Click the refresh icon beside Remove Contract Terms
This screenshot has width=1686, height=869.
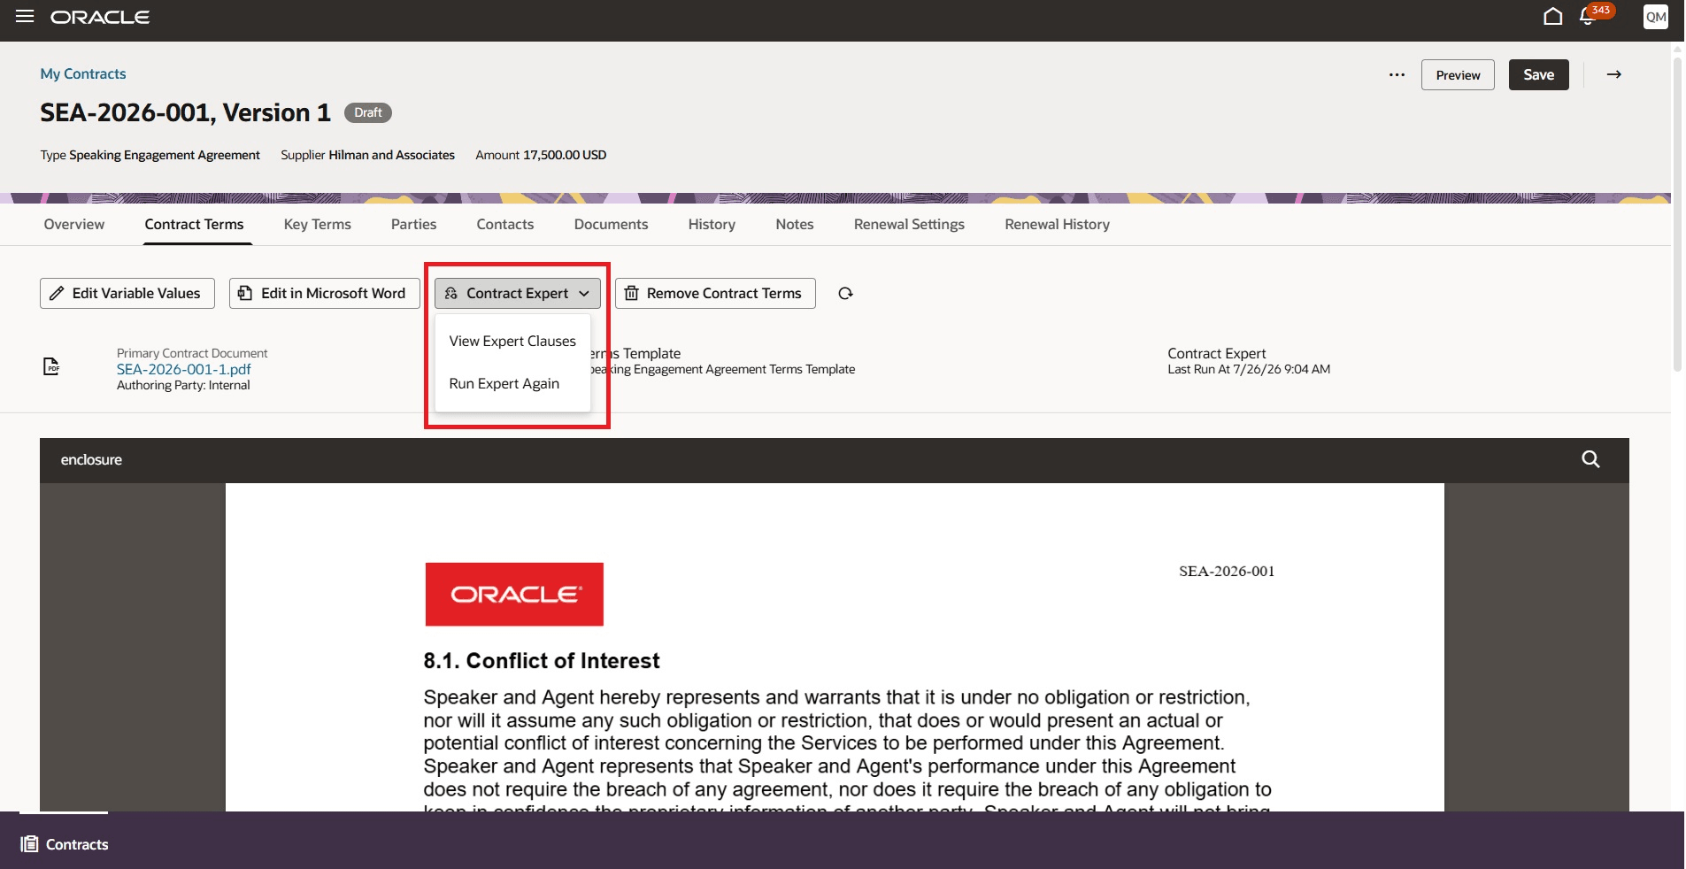pyautogui.click(x=845, y=294)
